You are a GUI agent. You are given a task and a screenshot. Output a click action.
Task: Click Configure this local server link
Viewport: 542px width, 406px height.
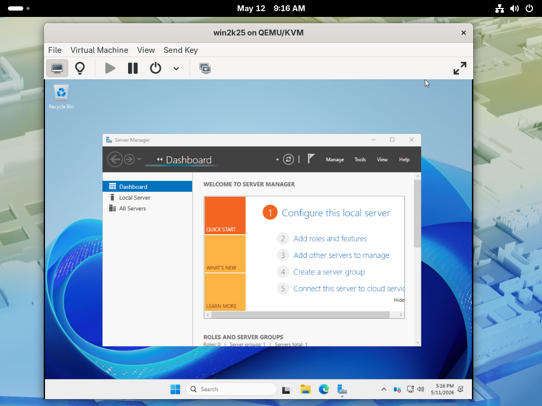coord(336,213)
